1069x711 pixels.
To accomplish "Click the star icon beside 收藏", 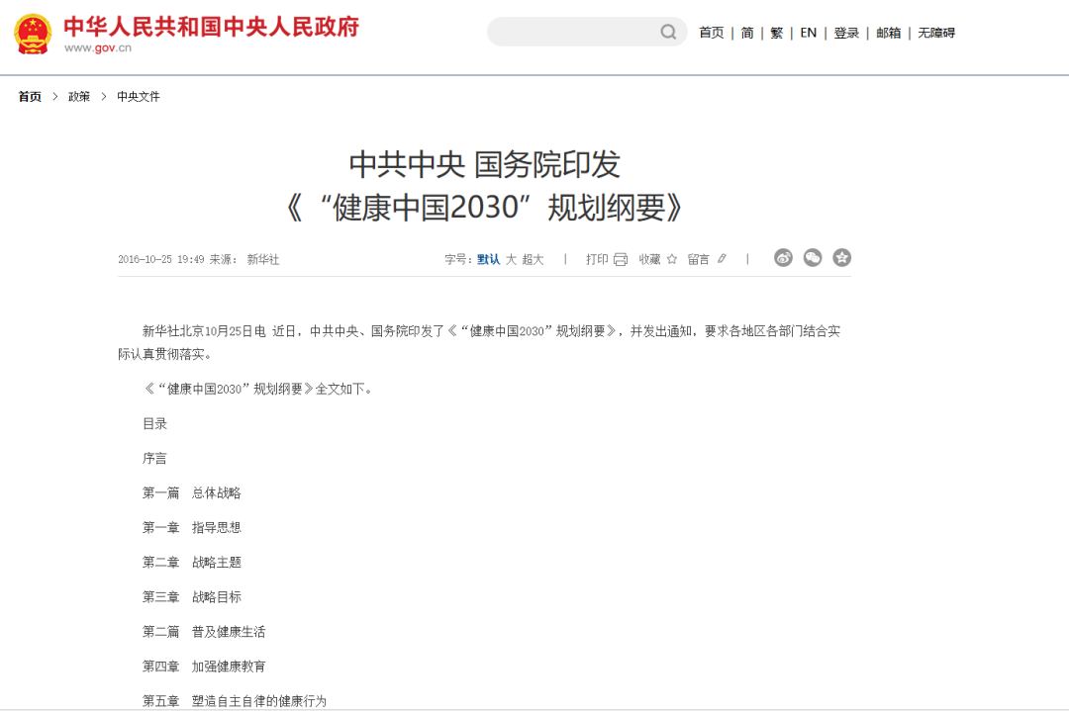I will pos(671,259).
